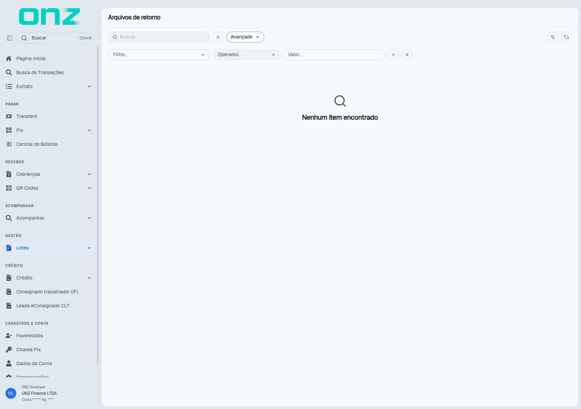Refresh the list with the reload icon
Viewport: 581px width, 409px height.
point(566,37)
